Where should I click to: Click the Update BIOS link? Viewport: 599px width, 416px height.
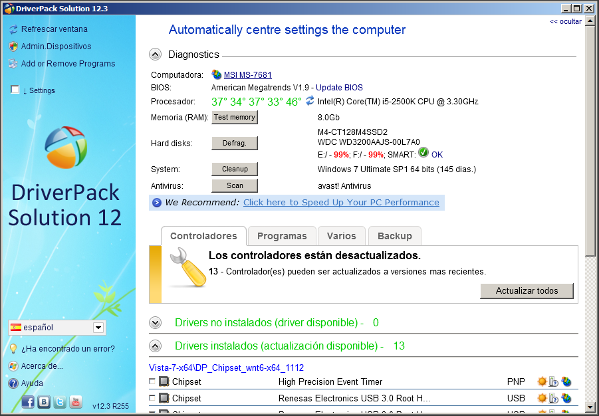pos(339,87)
